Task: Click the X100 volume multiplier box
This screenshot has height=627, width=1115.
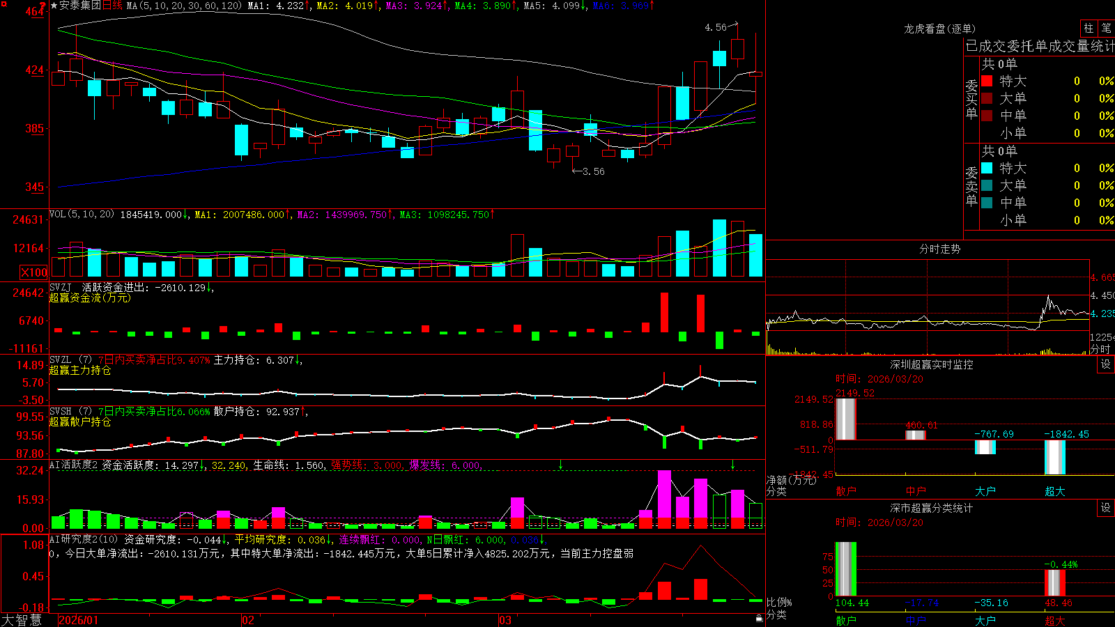Action: (x=34, y=272)
